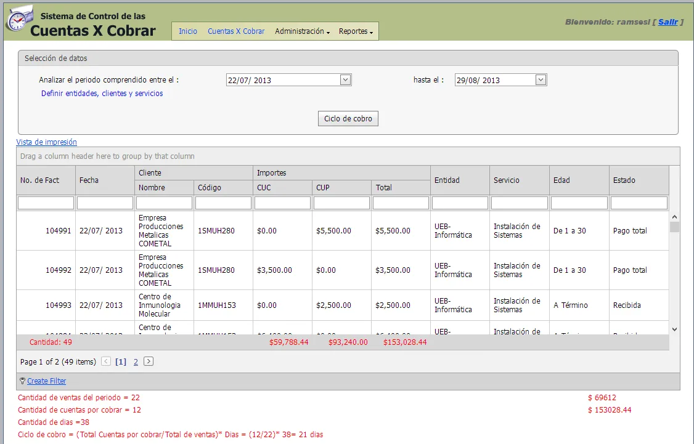Open Definir entidades, clientes y servicios link
Viewport: 694px width, 444px height.
pos(102,94)
